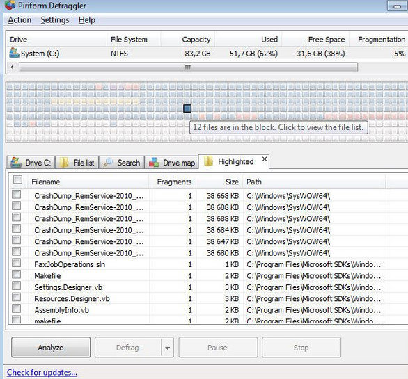Open the Help menu
This screenshot has width=408, height=379.
[x=86, y=20]
